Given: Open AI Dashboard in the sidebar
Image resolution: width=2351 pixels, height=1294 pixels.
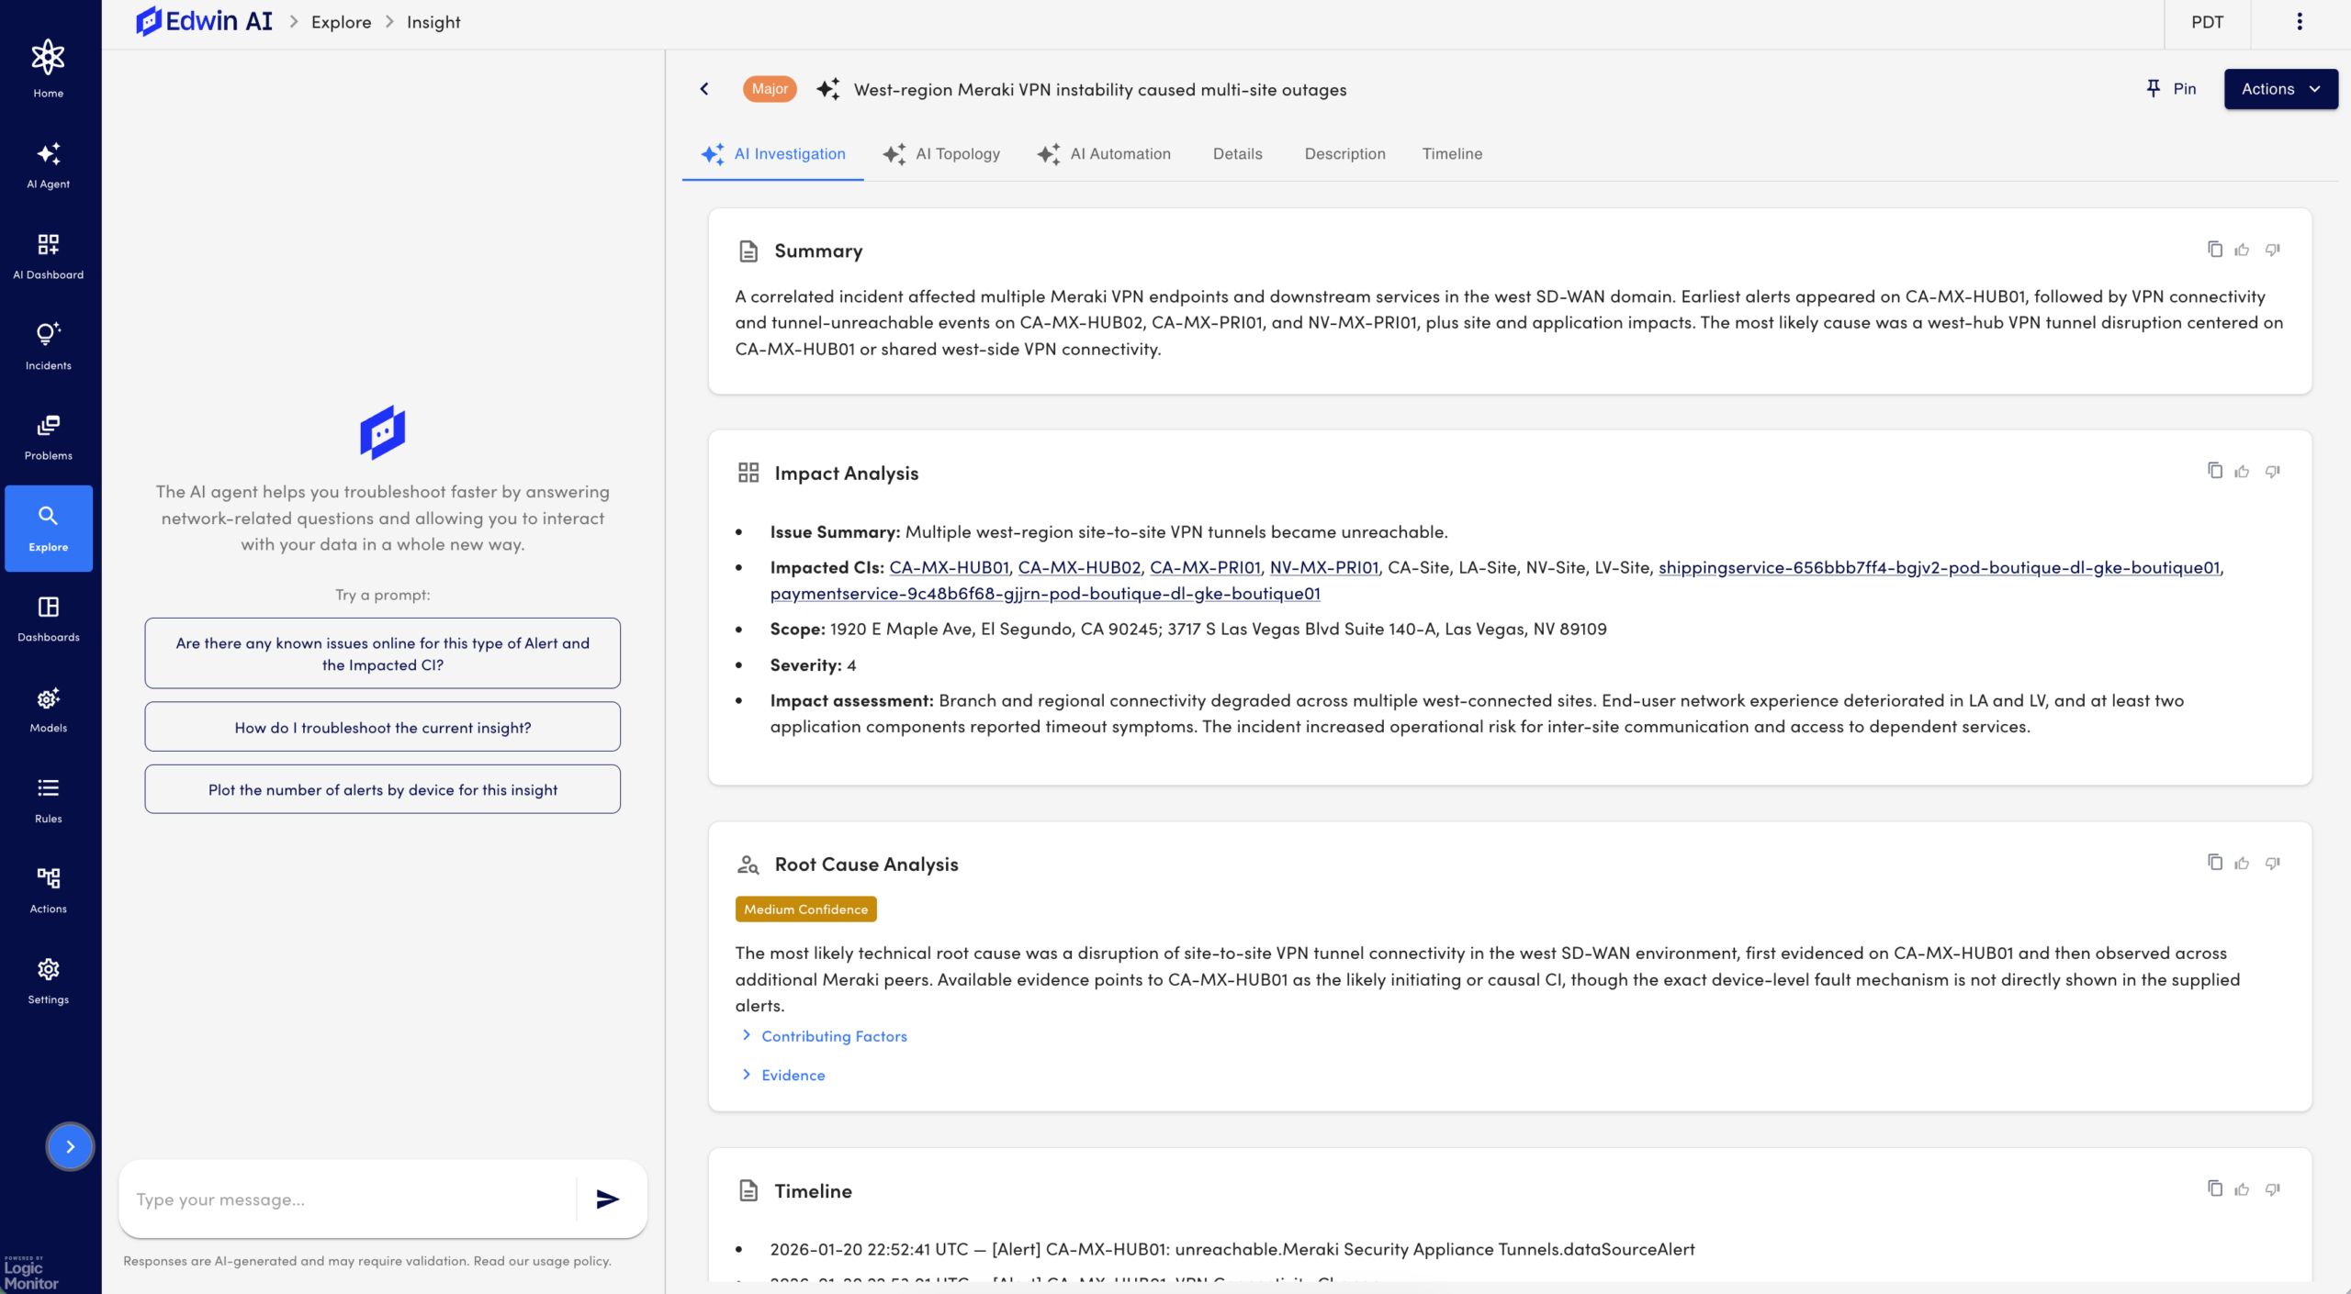Looking at the screenshot, I should coord(48,256).
